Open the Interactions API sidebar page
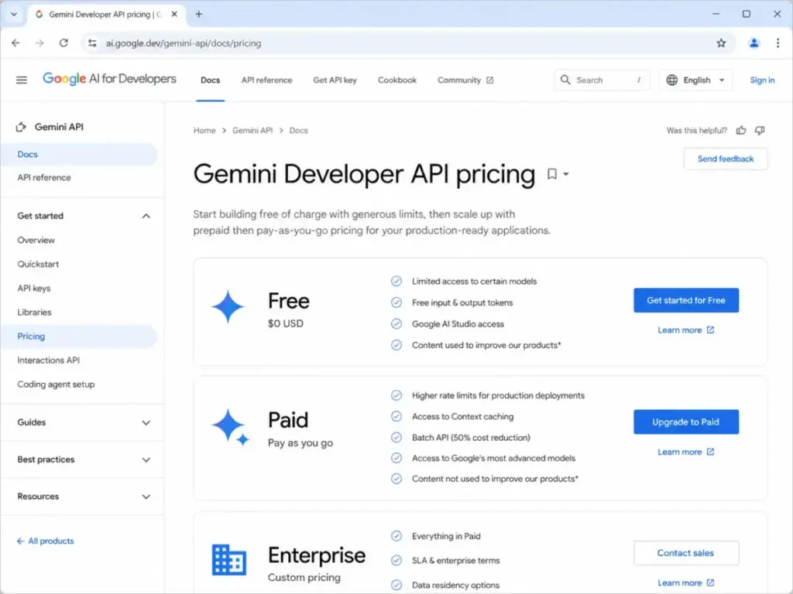 tap(49, 360)
